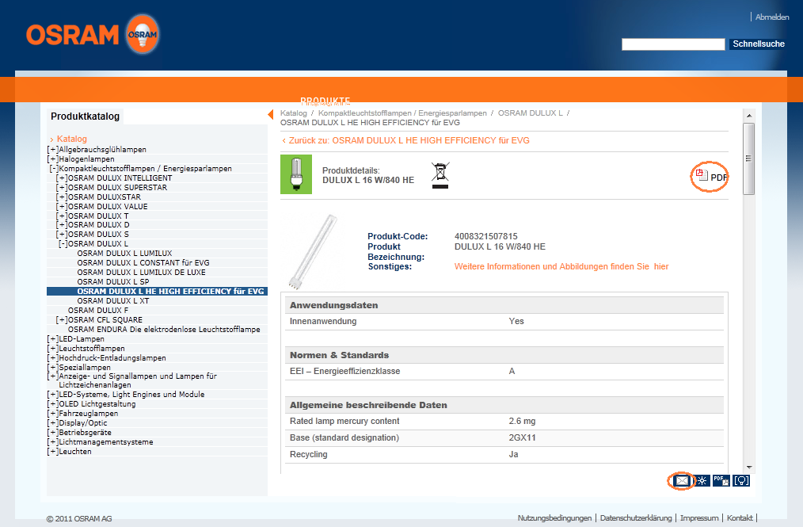The image size is (803, 527).
Task: Click the Katalog breadcrumb link
Action: (294, 113)
